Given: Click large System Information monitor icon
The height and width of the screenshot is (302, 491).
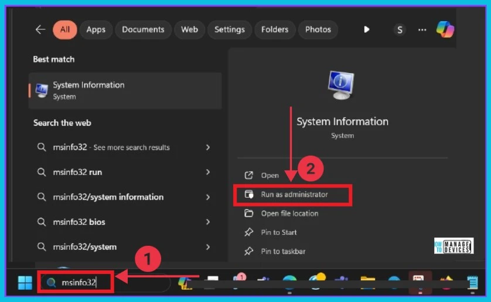Looking at the screenshot, I should tap(342, 85).
